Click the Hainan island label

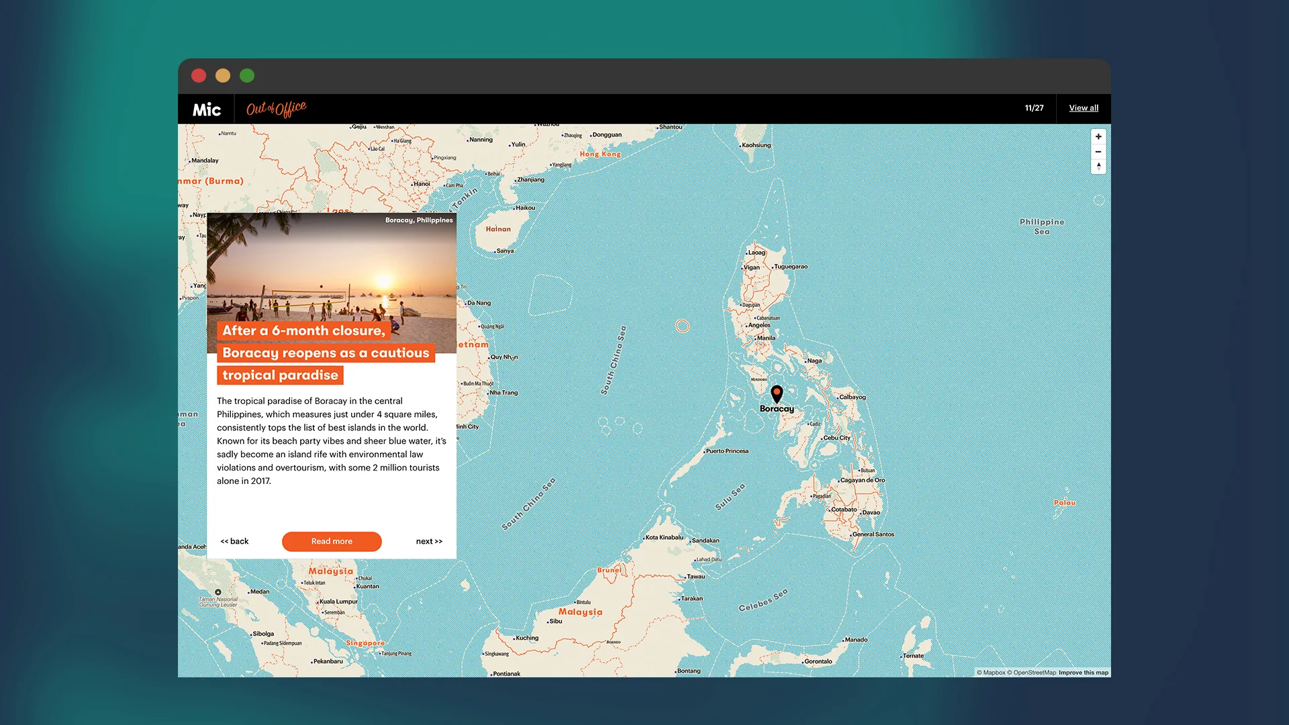498,230
